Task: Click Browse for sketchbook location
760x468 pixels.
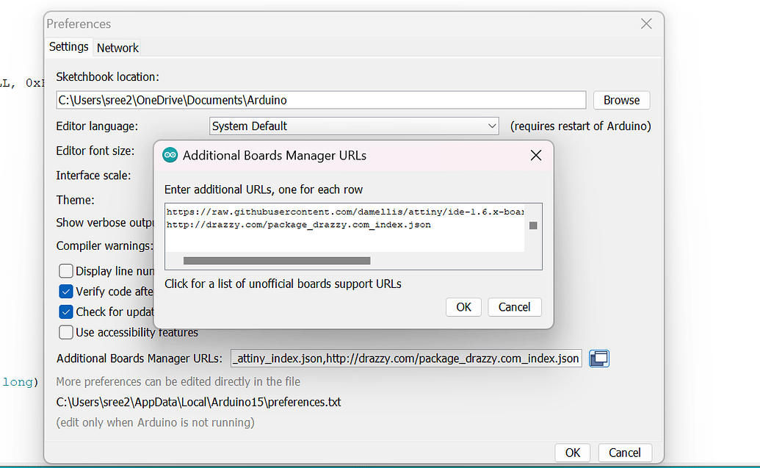Action: click(621, 100)
